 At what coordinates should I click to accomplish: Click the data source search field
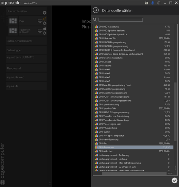coord(121,20)
